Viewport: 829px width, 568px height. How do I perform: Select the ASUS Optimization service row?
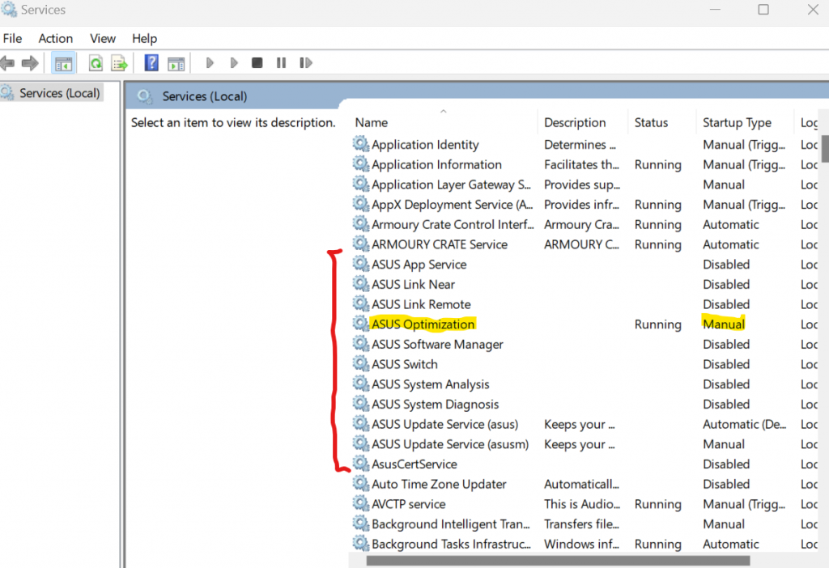[x=423, y=324]
